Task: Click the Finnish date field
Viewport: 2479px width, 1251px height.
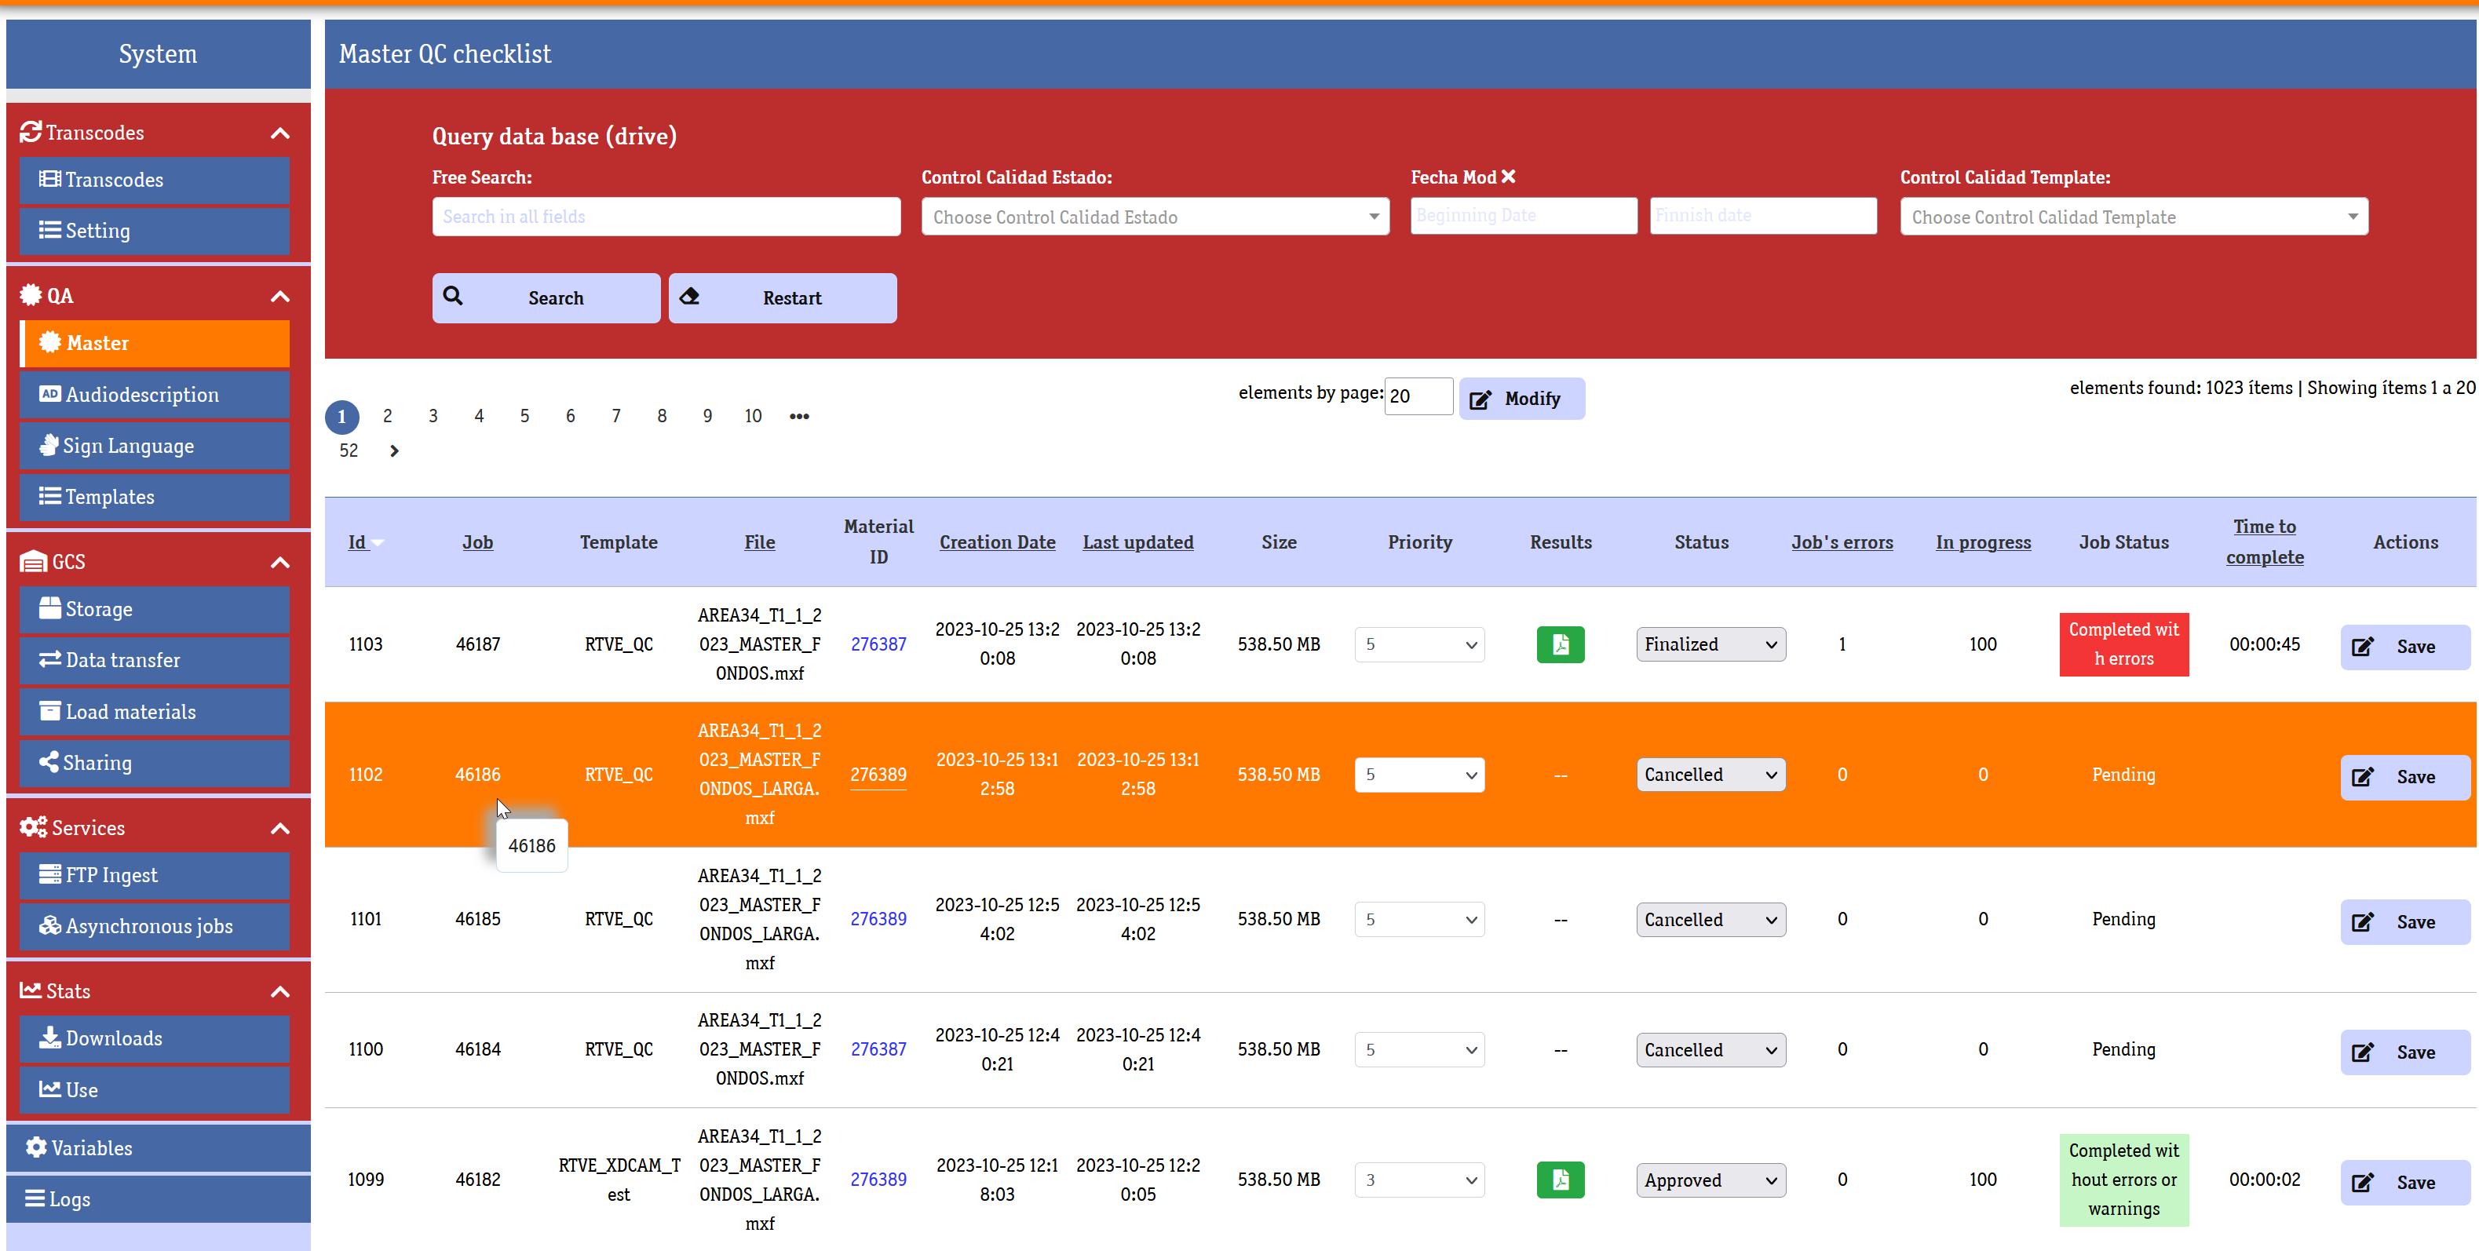Action: (1763, 216)
